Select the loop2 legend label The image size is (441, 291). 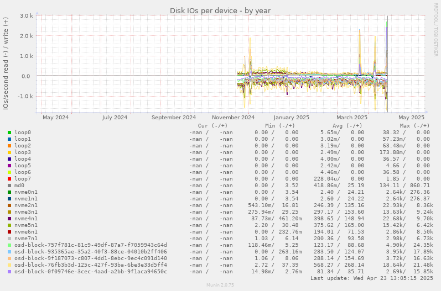coord(23,146)
